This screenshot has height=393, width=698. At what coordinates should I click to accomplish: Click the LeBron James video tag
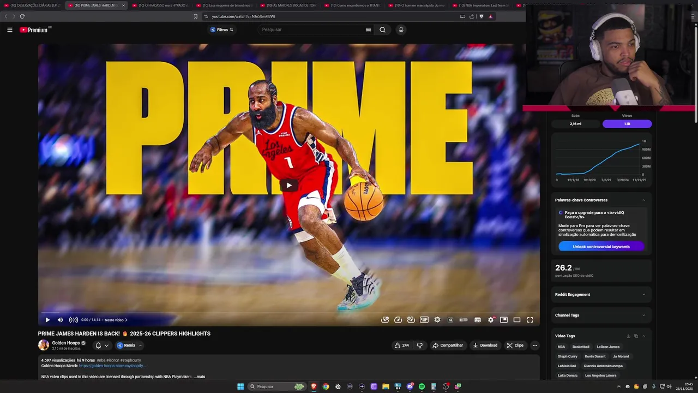(608, 347)
